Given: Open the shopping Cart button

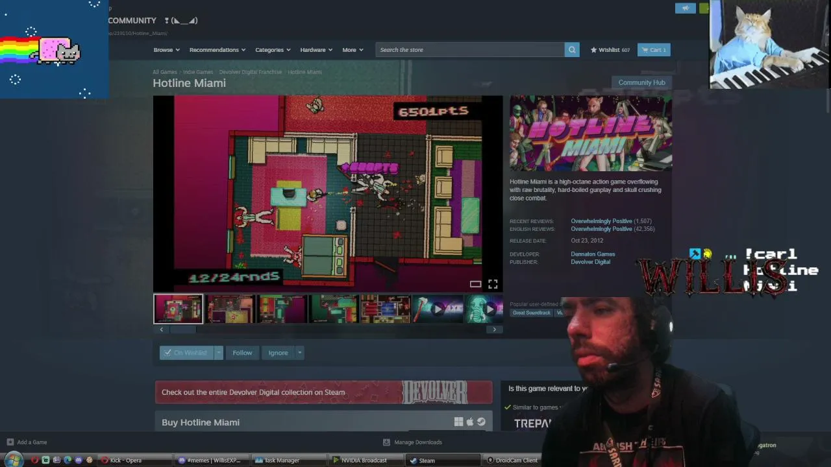Looking at the screenshot, I should (654, 50).
